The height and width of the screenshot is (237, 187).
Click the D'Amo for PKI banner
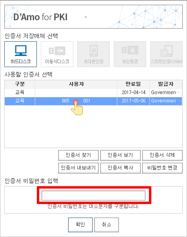tap(93, 17)
